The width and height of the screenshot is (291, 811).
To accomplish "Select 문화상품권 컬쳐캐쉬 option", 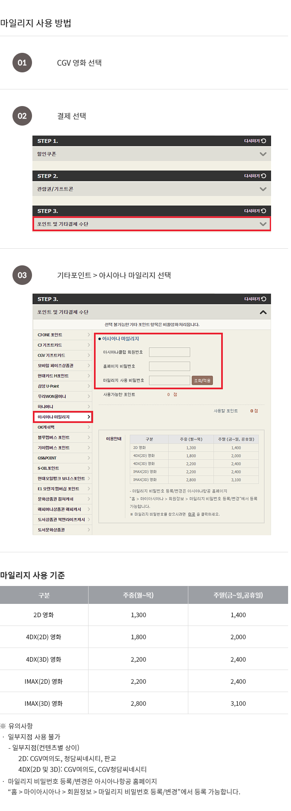I will pyautogui.click(x=63, y=499).
